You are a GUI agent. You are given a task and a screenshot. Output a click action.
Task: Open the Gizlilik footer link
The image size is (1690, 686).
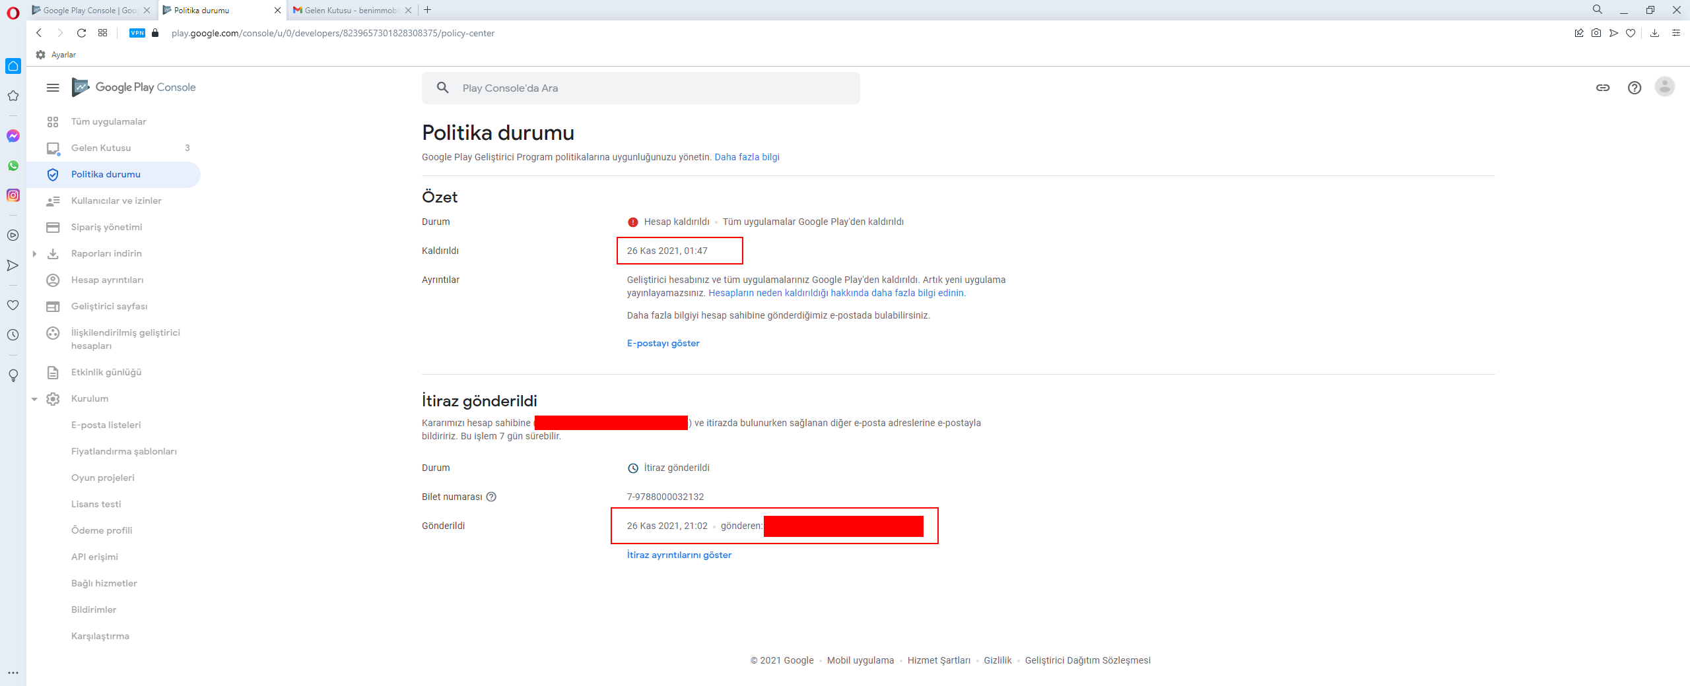[997, 661]
